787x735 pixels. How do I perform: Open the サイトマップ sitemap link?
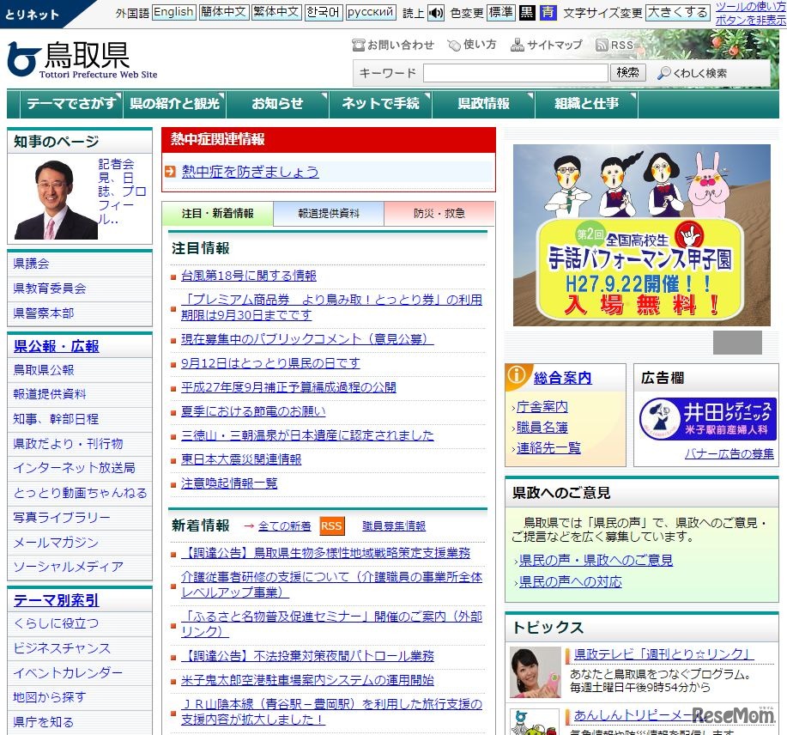(546, 46)
